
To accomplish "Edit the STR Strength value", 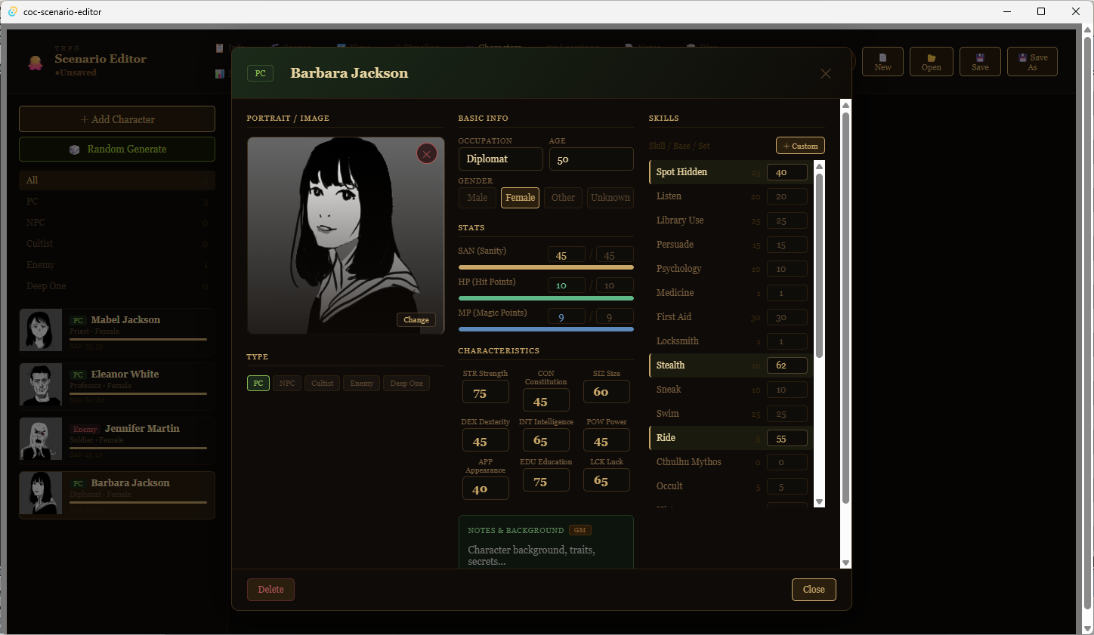I will 485,393.
